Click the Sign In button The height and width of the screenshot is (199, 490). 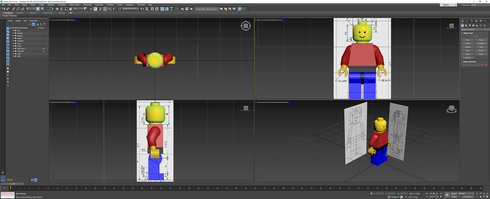(x=448, y=5)
